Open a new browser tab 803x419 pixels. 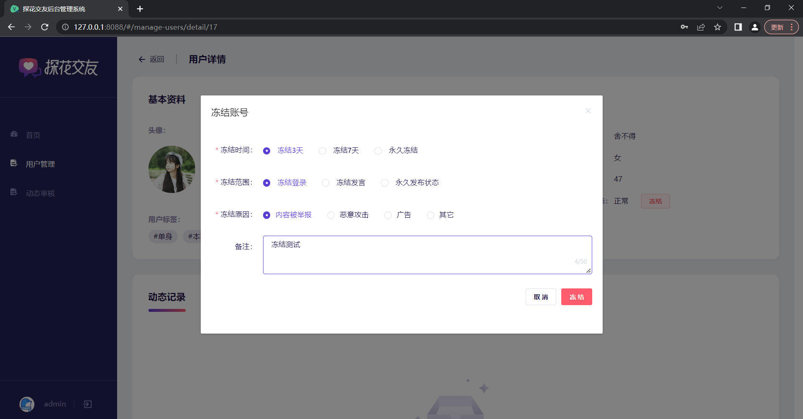[140, 9]
